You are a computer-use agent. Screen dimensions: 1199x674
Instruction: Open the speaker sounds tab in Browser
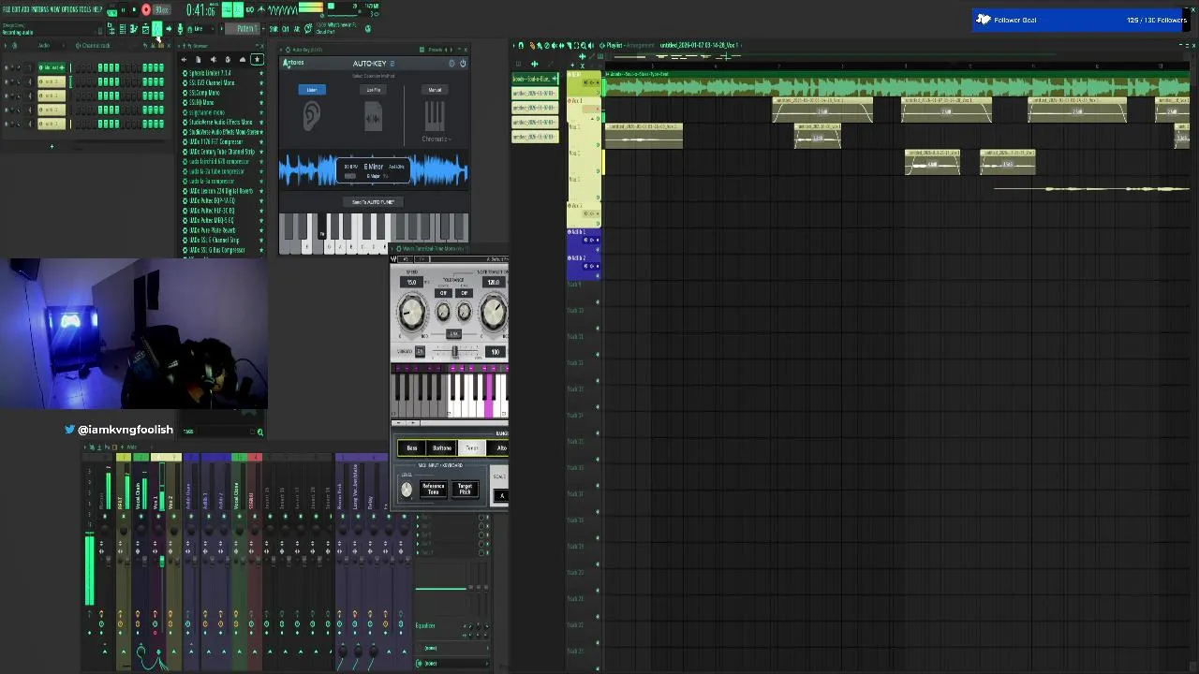[213, 60]
